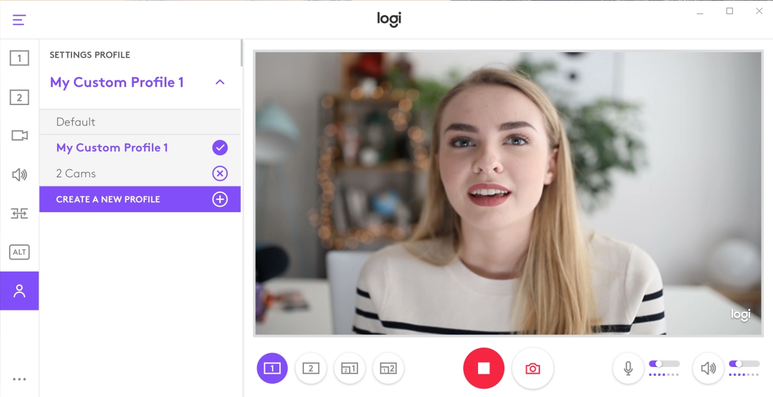
Task: Mute the speaker output button
Action: point(708,368)
